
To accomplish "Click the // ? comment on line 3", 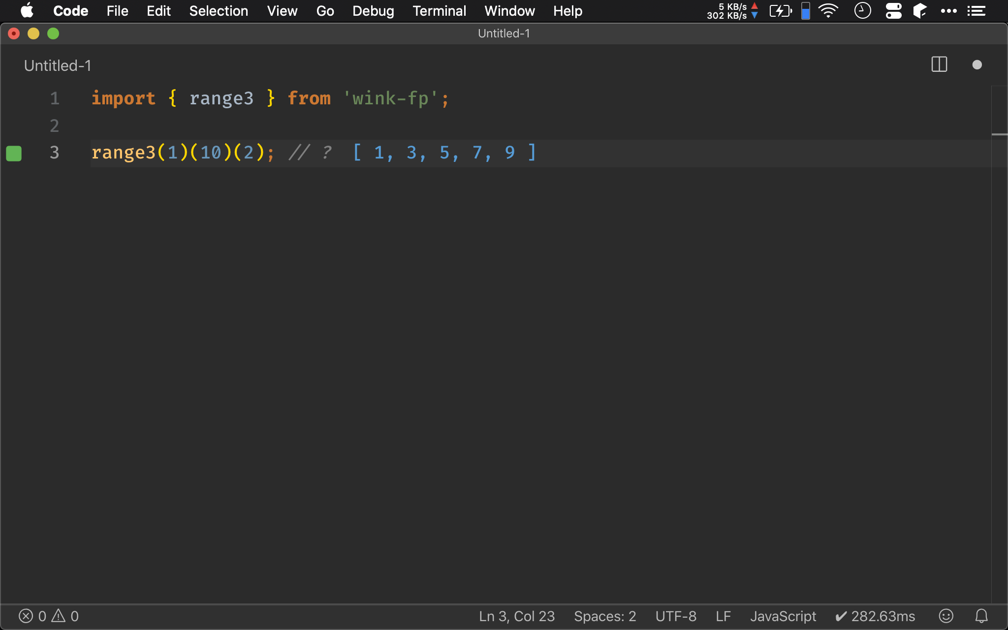I will click(310, 153).
